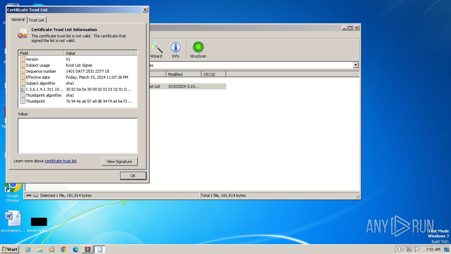The height and width of the screenshot is (254, 451).
Task: Click the Value column header
Action: 99,53
